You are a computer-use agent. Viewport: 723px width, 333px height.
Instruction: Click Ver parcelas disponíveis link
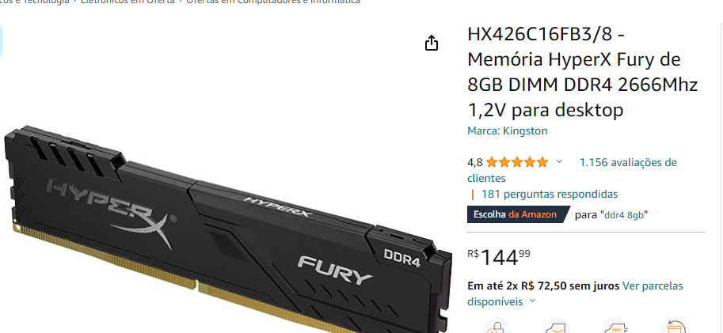(575, 294)
